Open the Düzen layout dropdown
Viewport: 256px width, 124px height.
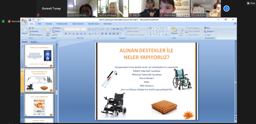tap(57, 28)
